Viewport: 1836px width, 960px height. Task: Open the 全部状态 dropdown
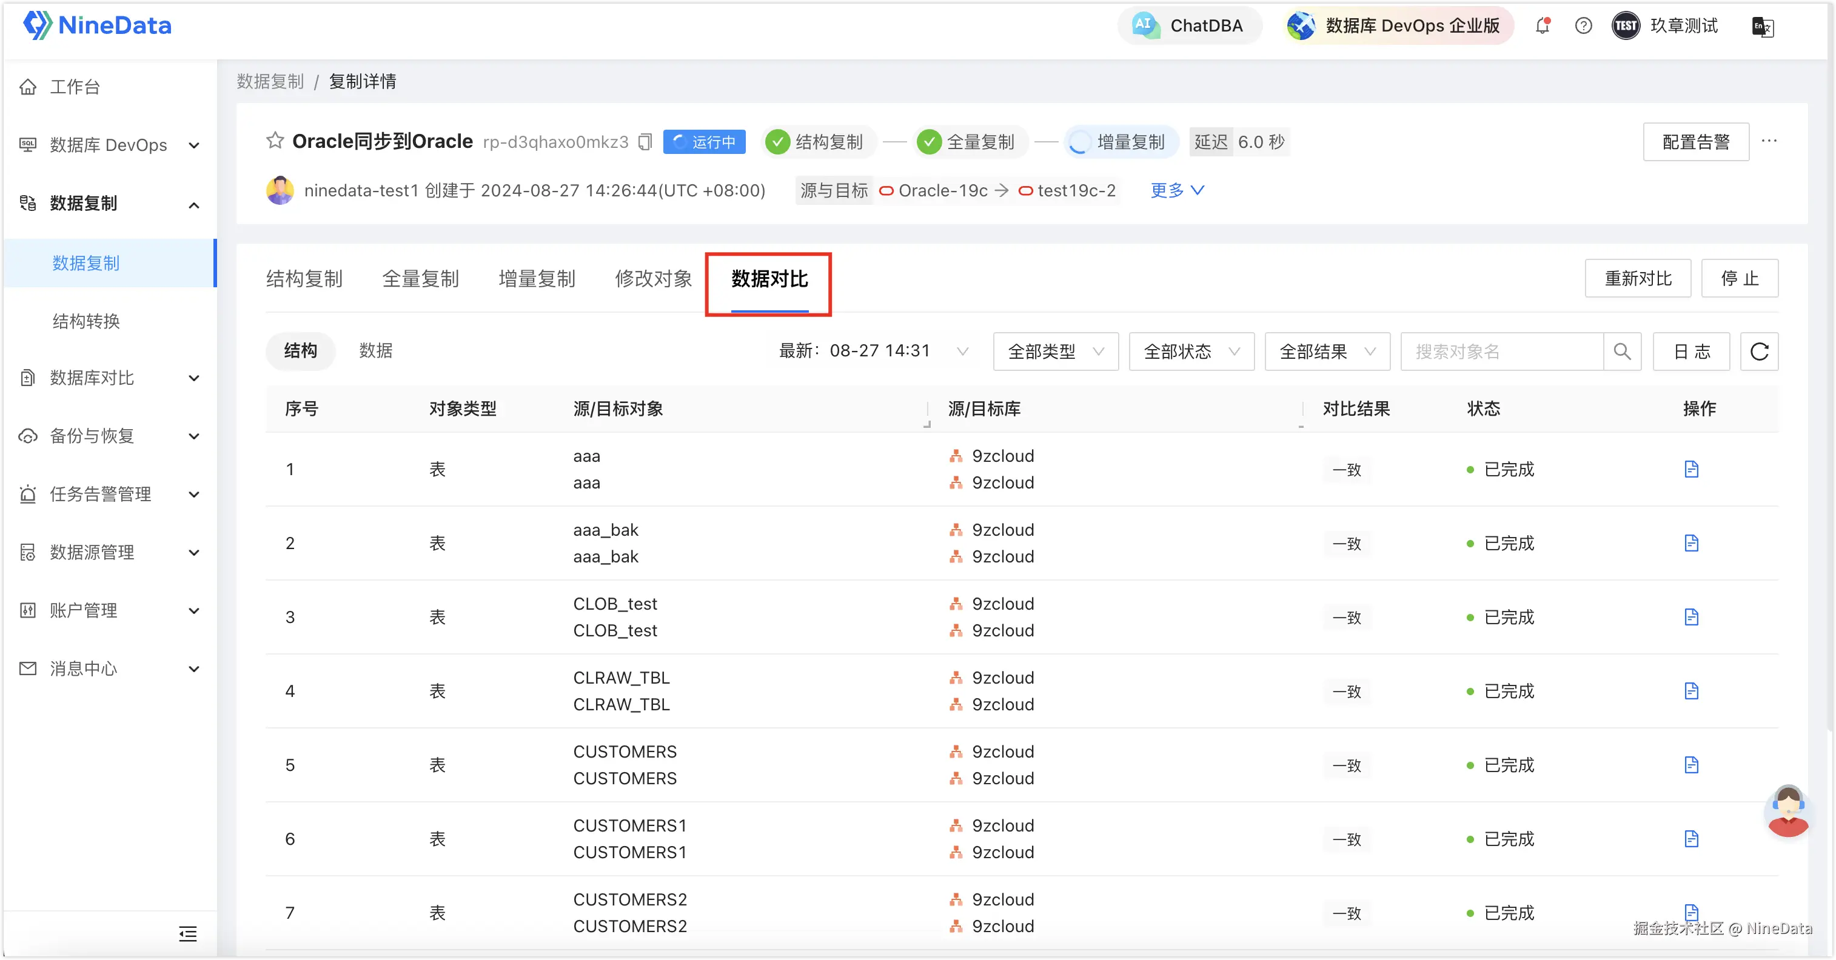click(1191, 351)
